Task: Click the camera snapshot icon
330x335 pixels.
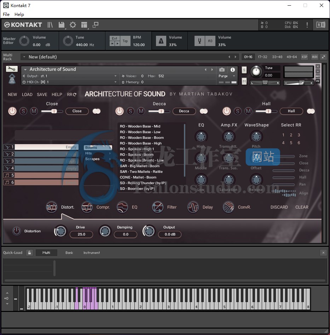Action: 222,70
